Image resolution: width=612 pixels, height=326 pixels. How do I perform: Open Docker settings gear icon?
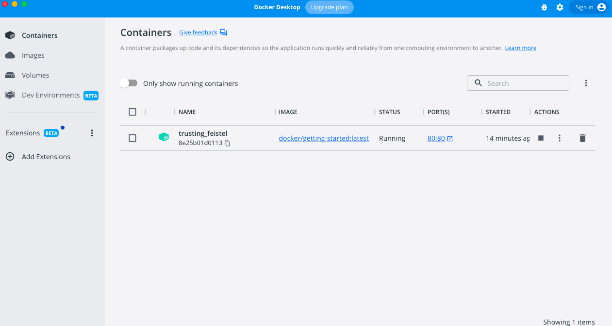[560, 7]
